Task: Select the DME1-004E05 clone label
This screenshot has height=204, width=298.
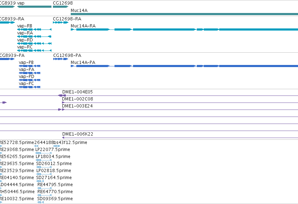Action: pos(77,92)
